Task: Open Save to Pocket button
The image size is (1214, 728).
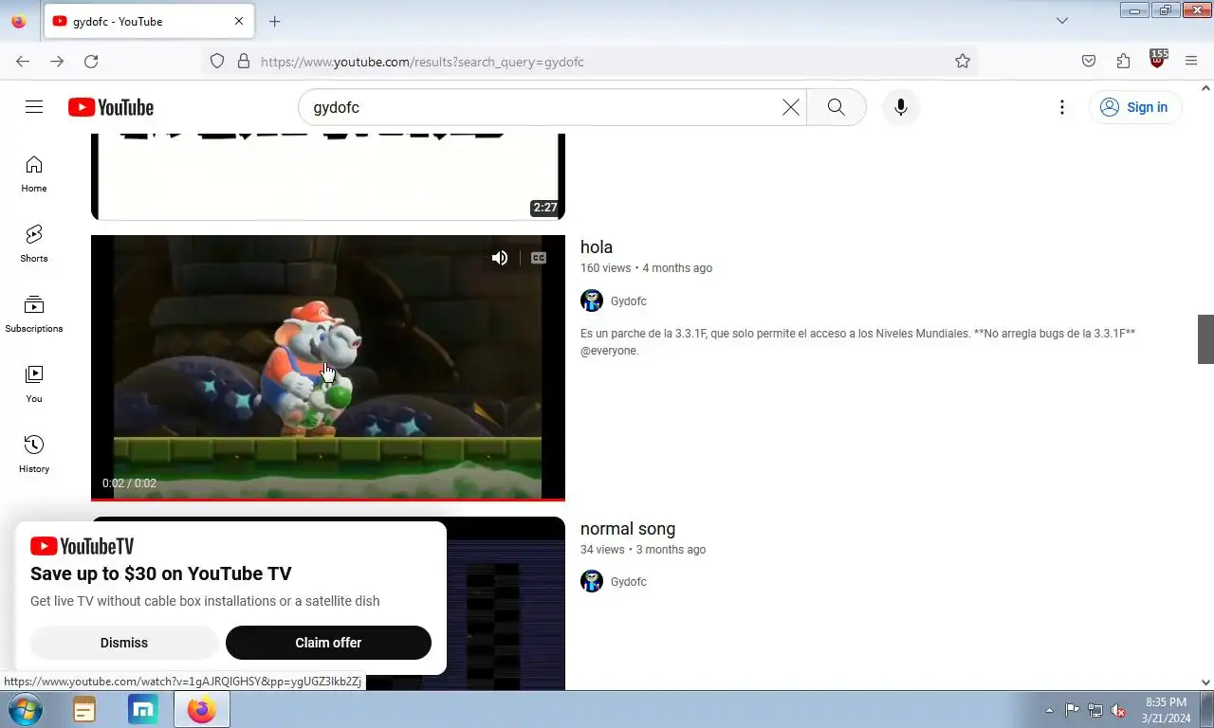Action: pyautogui.click(x=1089, y=62)
